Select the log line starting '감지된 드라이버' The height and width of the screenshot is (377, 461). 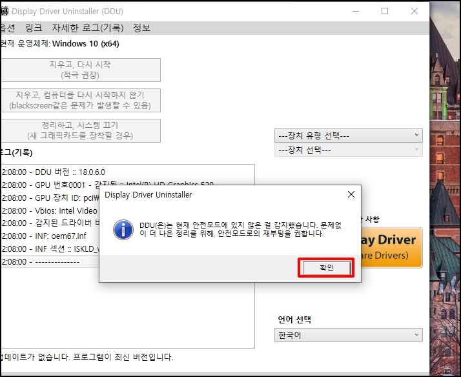click(x=50, y=223)
